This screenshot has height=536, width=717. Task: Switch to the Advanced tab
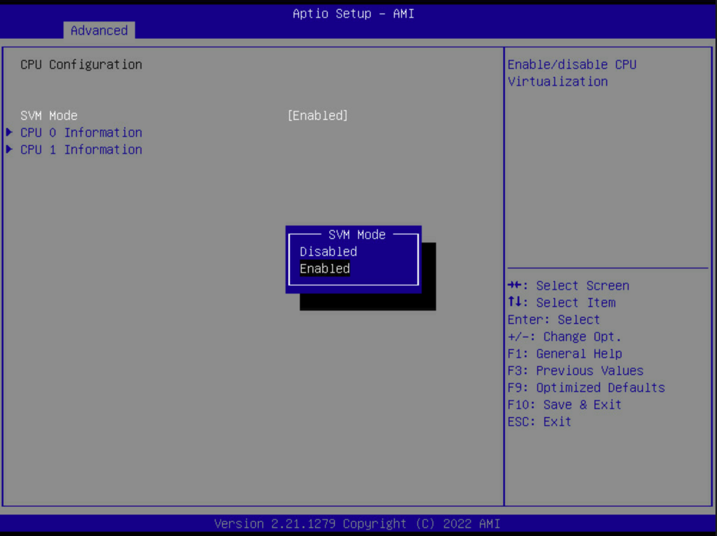pos(99,30)
